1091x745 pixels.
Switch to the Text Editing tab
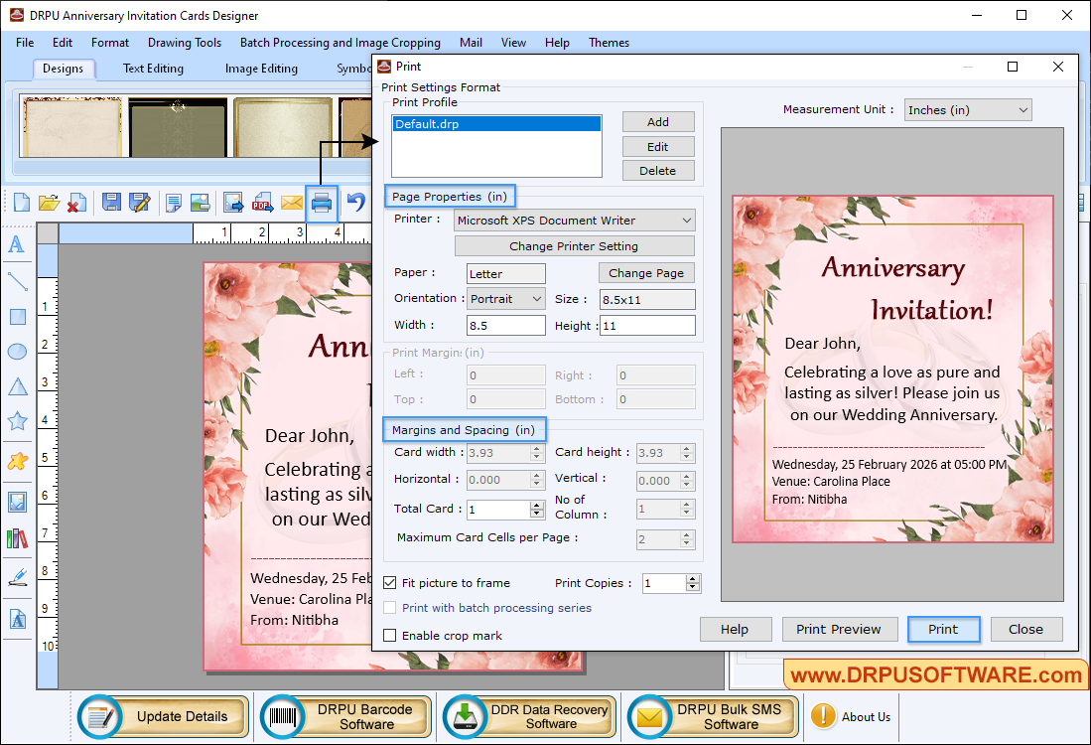[153, 69]
